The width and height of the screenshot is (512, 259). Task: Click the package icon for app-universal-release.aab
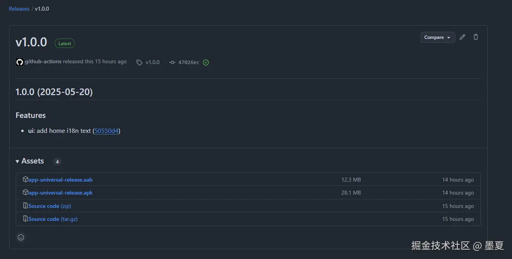click(x=26, y=179)
